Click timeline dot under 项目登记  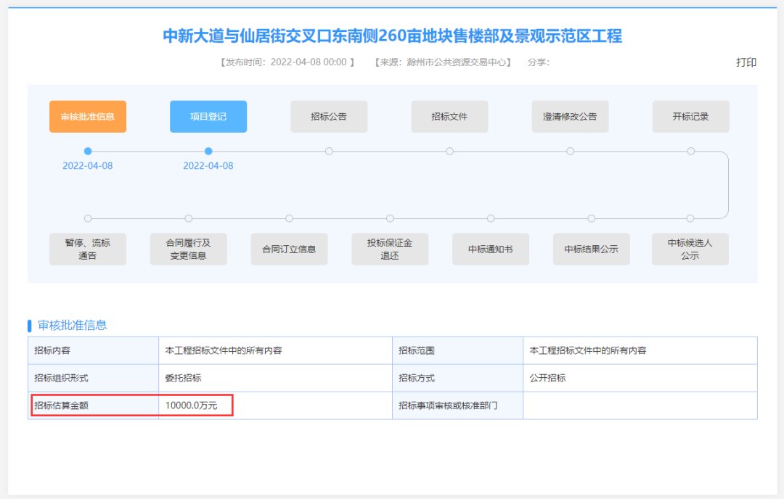click(x=208, y=151)
